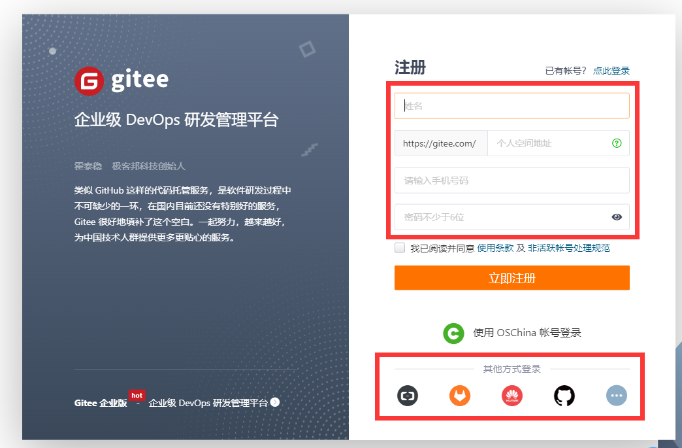682x448 pixels.
Task: Sign in with the dark Coding icon
Action: coord(408,396)
